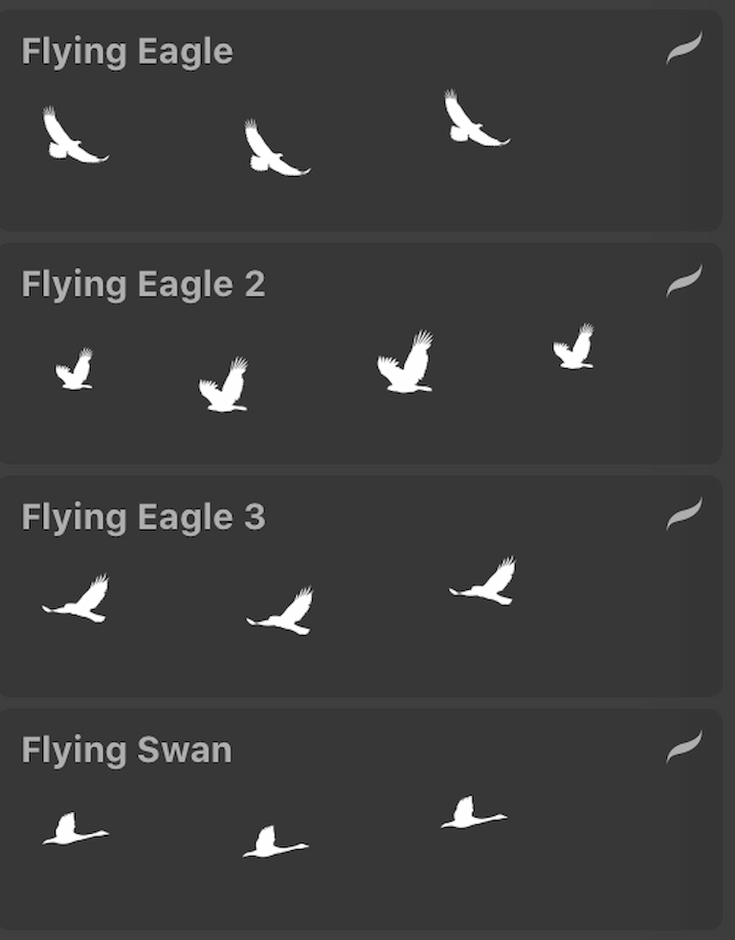Screen dimensions: 735x940
Task: Click middle eagle silhouette in Flying Eagle preview
Action: click(x=276, y=147)
